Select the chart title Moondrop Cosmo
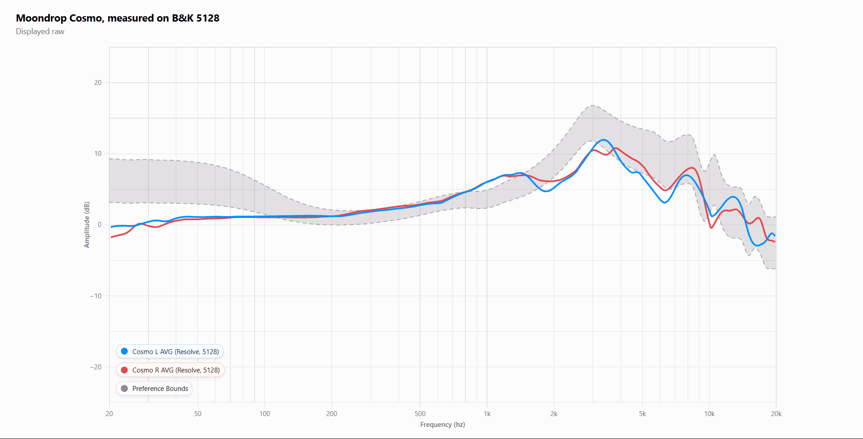The width and height of the screenshot is (863, 439). (x=117, y=18)
